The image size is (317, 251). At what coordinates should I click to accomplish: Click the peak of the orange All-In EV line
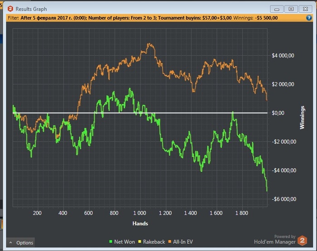pos(149,43)
